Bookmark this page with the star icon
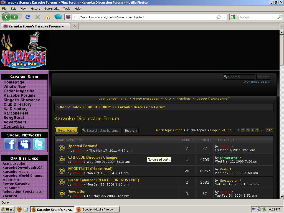Viewport: 284px width, 213px height. (x=219, y=17)
